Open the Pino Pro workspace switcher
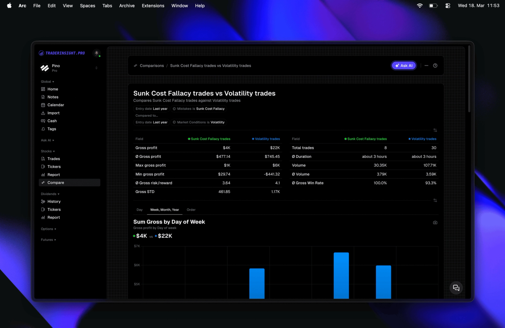Image resolution: width=505 pixels, height=328 pixels. point(69,68)
